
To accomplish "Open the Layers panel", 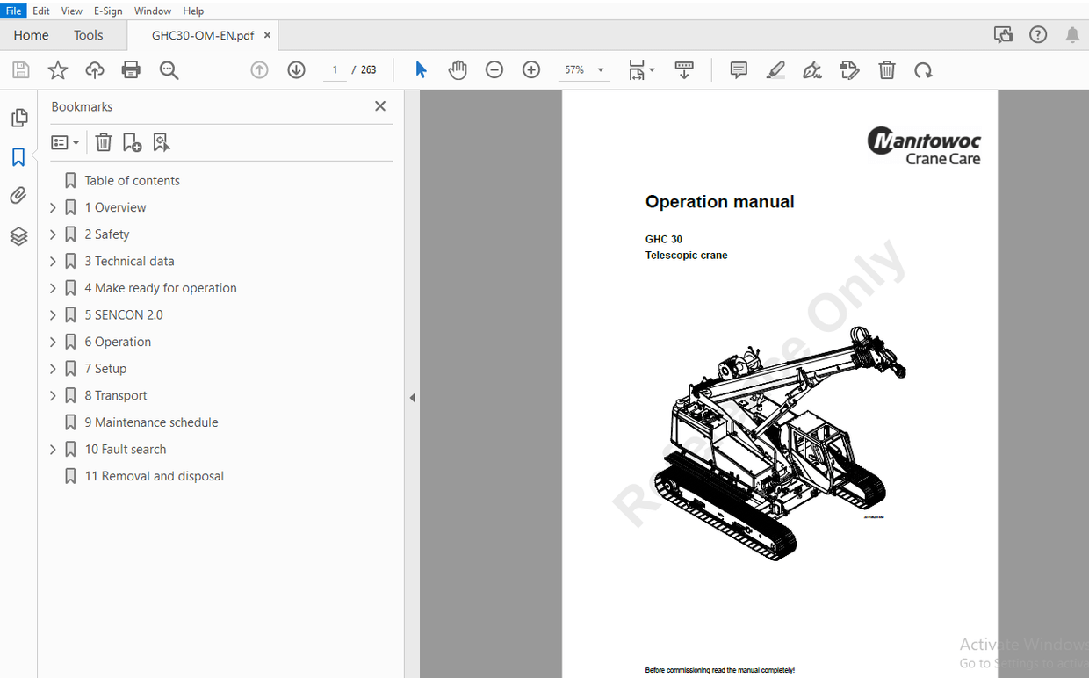I will 19,235.
